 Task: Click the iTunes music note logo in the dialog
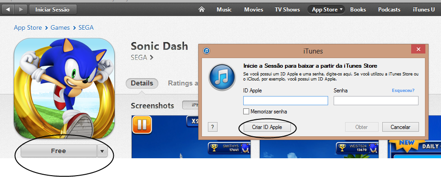click(222, 77)
